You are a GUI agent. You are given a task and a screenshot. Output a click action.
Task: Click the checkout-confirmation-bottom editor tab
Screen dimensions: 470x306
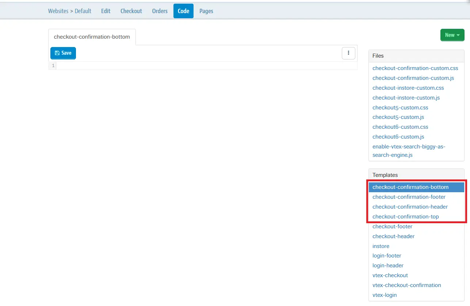coord(92,37)
